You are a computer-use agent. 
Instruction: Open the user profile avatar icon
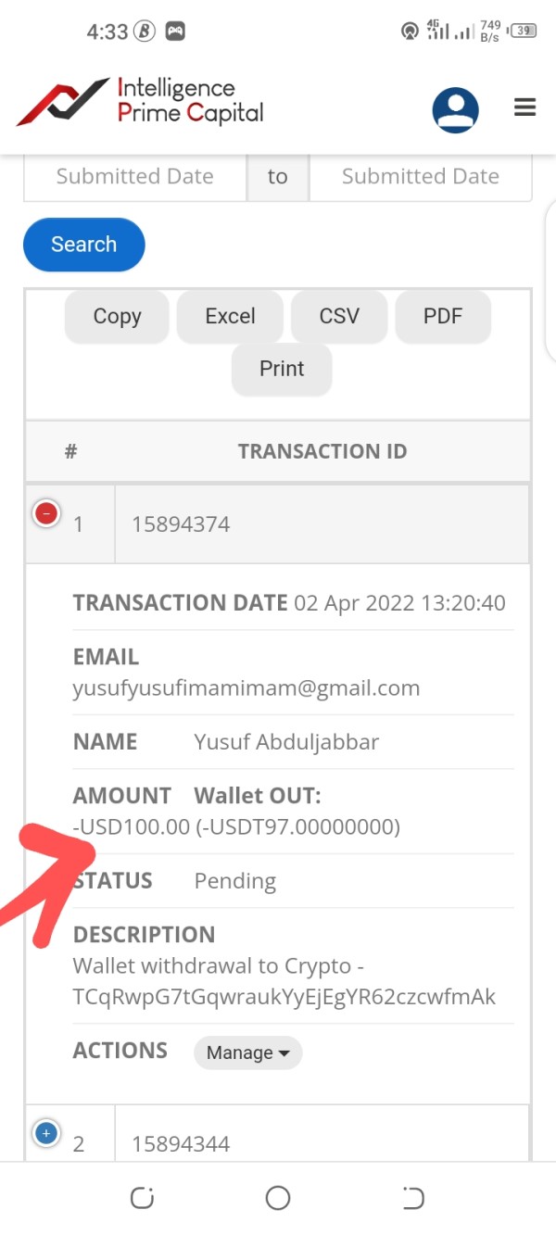click(455, 110)
